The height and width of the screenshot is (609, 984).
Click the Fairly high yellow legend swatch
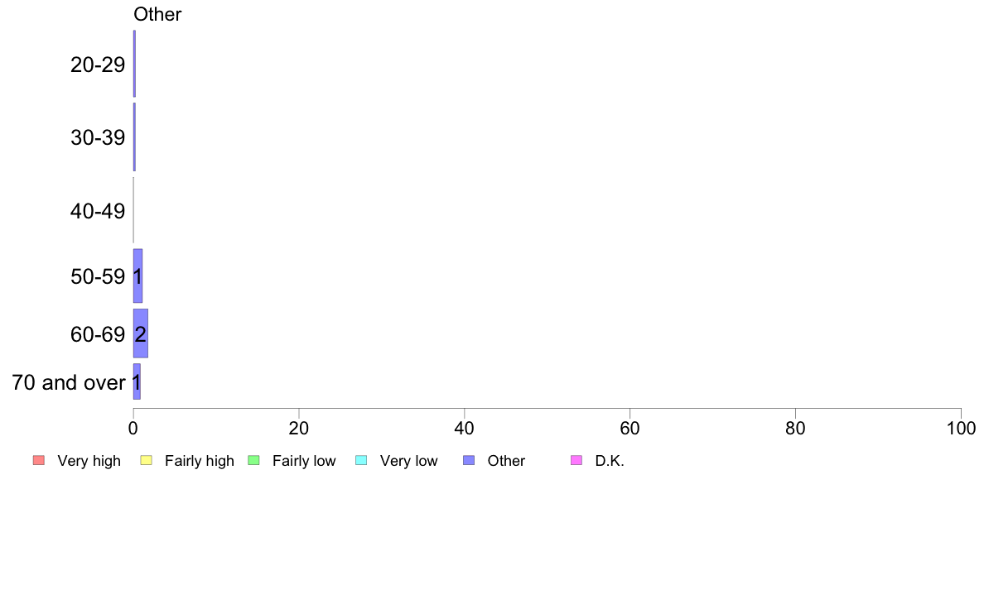click(147, 460)
